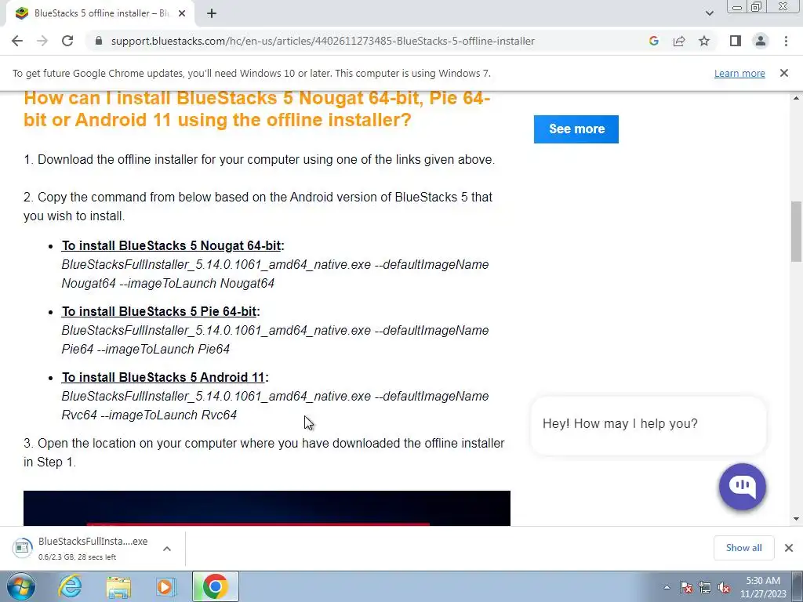Click 'To install BlueStacks 5 Nougat 64-bit' heading
The width and height of the screenshot is (803, 602).
click(x=171, y=245)
